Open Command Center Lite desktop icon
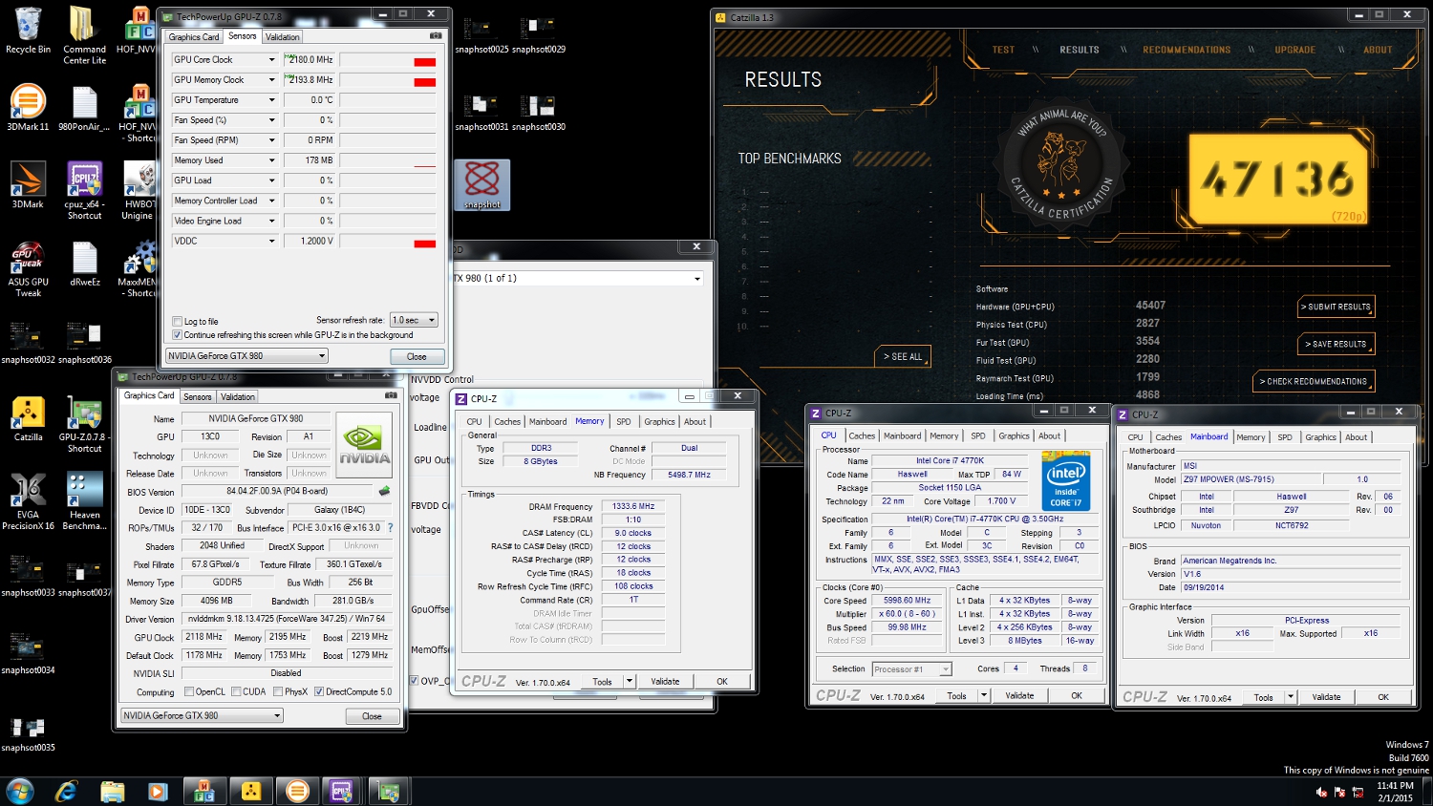Viewport: 1433px width, 806px height. click(x=84, y=35)
